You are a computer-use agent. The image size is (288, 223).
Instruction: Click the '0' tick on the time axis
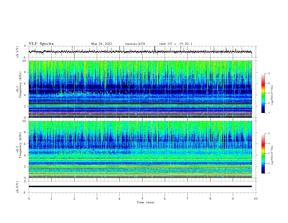coord(29,199)
